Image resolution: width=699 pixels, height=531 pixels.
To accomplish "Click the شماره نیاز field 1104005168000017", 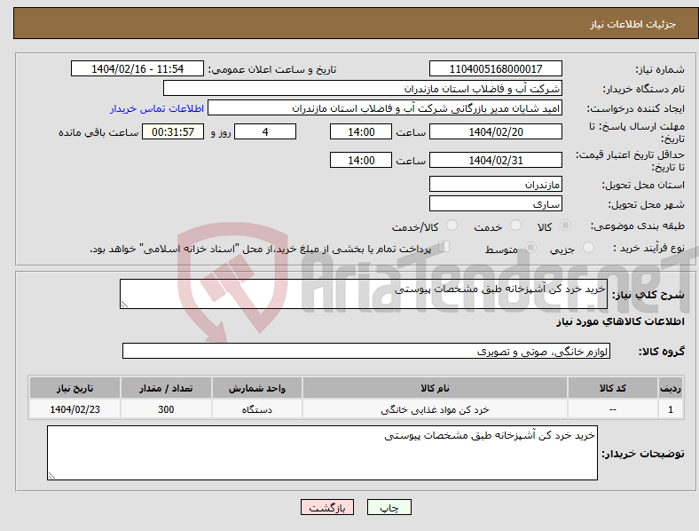I will (496, 68).
